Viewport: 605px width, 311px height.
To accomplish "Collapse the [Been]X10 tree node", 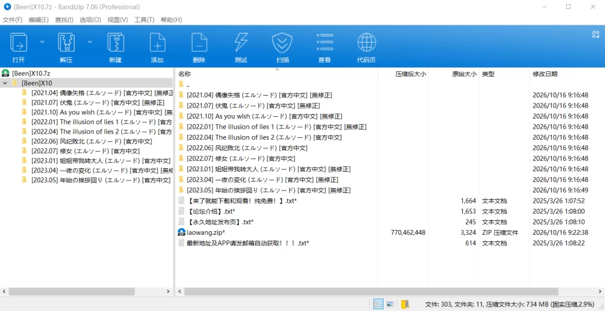I will click(5, 83).
